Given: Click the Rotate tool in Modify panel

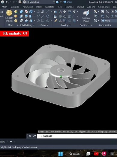Looking at the screenshot, I should tap(65, 16).
